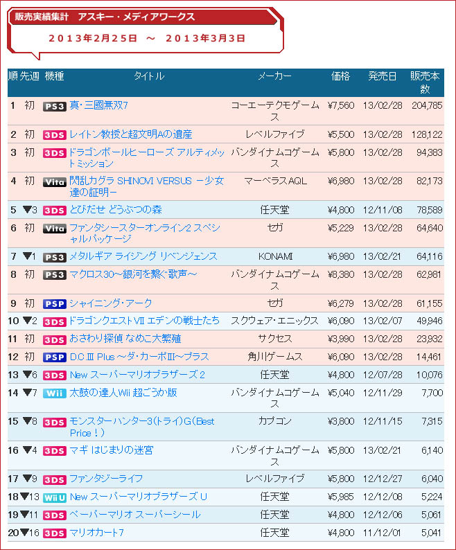Open おさわり探偵 なめこ大繁殖 link
Viewport: 456px width, 550px height.
pyautogui.click(x=125, y=339)
